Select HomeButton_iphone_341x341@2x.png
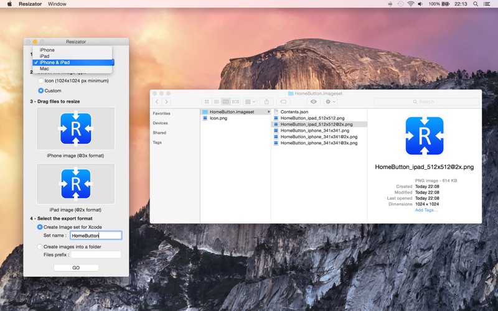Image resolution: width=498 pixels, height=311 pixels. click(319, 137)
